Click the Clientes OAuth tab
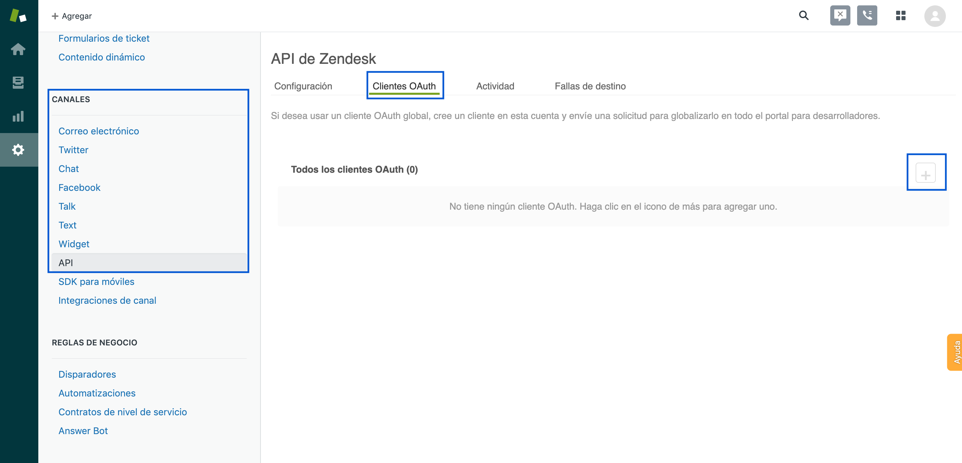The image size is (962, 463). point(405,86)
